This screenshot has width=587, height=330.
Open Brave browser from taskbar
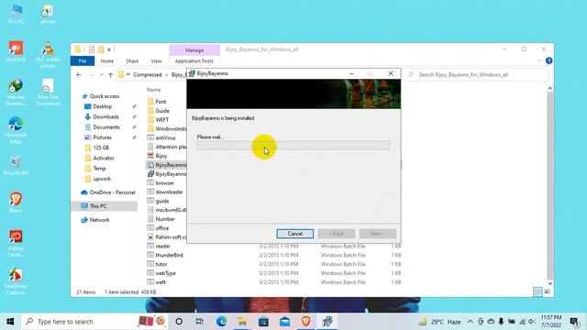click(x=305, y=322)
